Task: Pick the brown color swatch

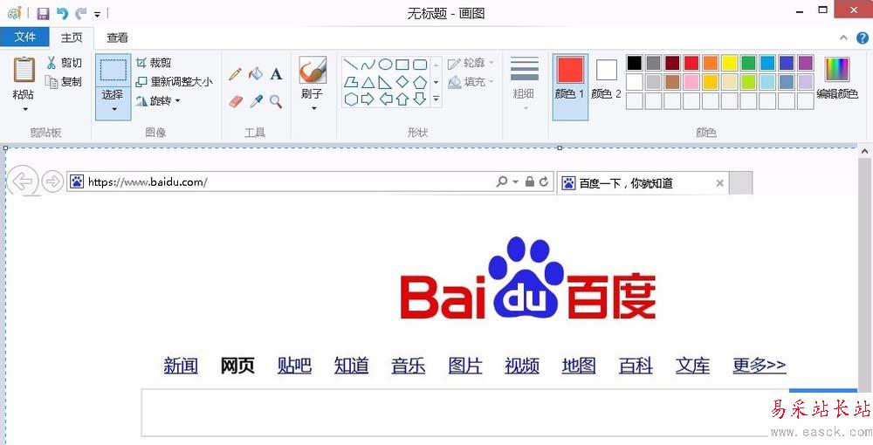Action: click(x=672, y=82)
